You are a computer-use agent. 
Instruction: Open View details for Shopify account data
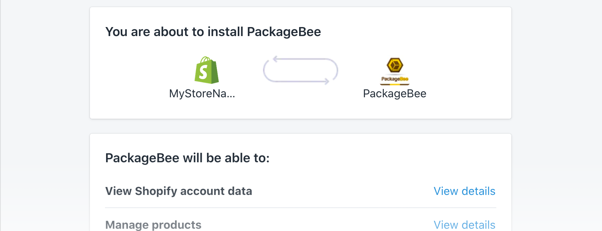464,191
